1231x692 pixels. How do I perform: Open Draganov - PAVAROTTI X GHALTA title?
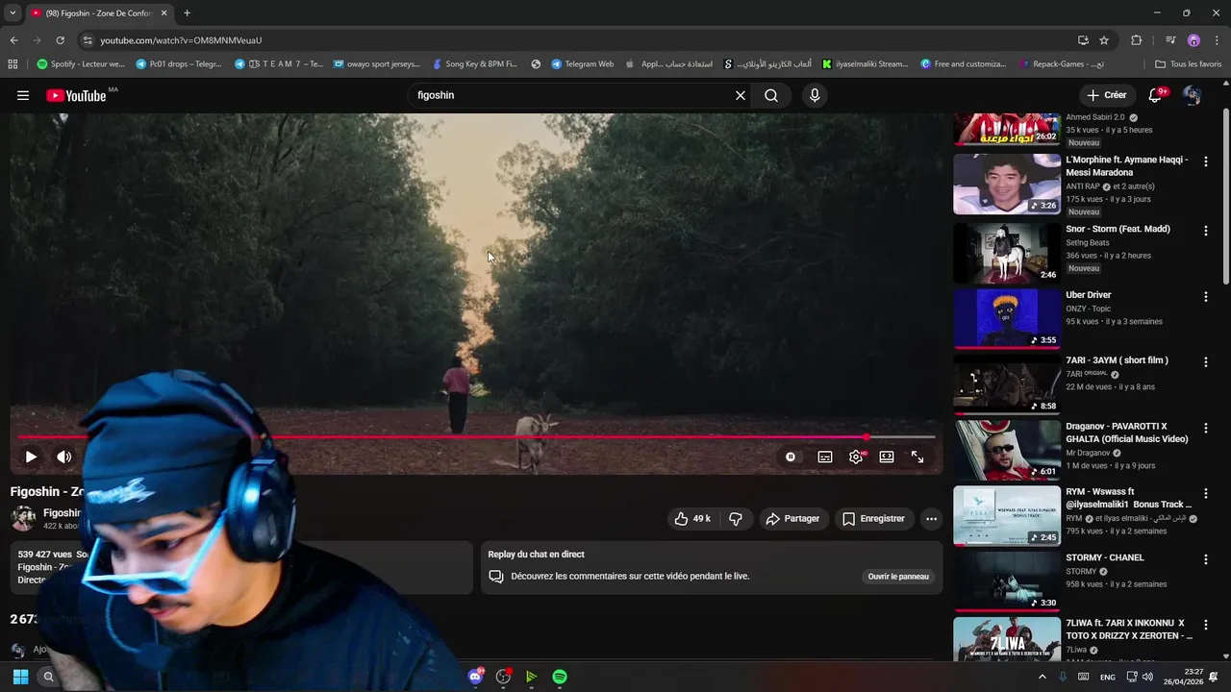(1127, 432)
